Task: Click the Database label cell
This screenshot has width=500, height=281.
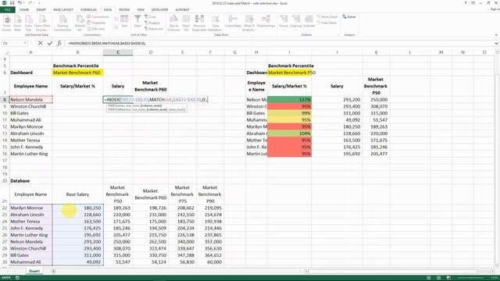Action: [x=31, y=180]
